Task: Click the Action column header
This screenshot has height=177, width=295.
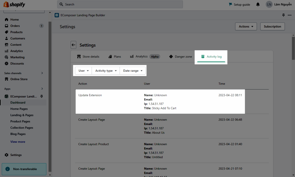Action: (x=83, y=84)
